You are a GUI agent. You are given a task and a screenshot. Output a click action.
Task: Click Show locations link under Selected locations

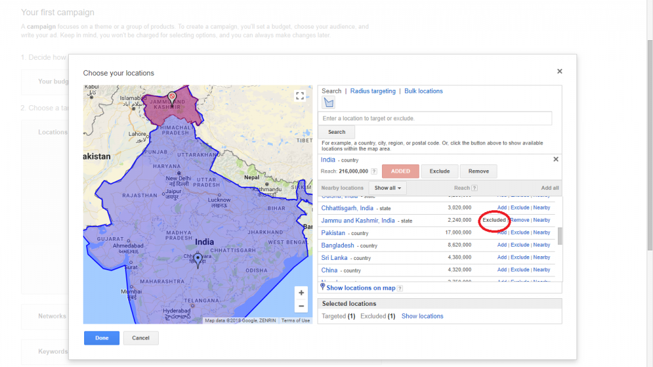(422, 316)
